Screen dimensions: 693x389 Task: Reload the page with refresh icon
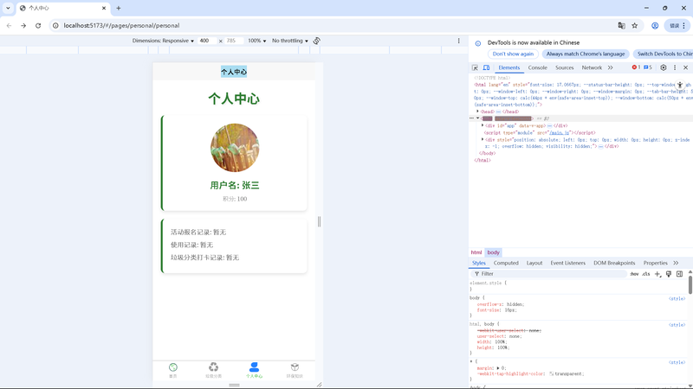[38, 26]
